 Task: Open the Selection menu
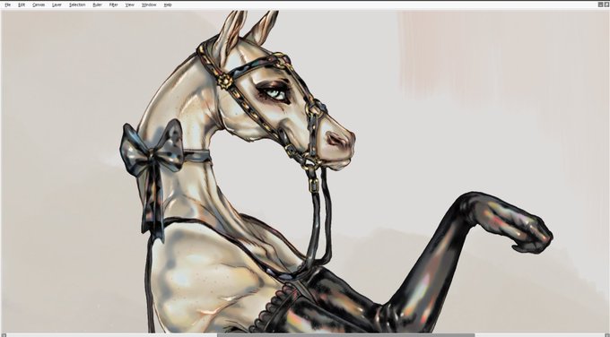(77, 4)
